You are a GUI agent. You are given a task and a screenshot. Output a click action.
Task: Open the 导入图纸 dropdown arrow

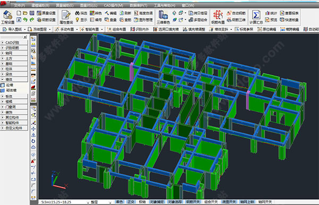[x=24, y=29]
